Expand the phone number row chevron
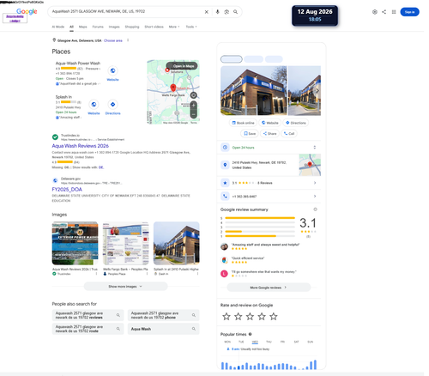 coord(315,197)
